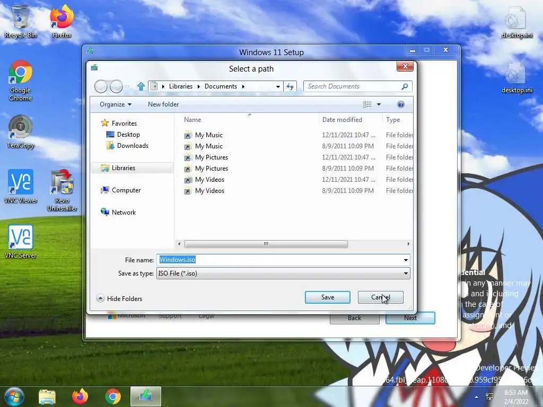Screen dimensions: 543x407
Task: Click the File name text field
Action: click(x=280, y=260)
